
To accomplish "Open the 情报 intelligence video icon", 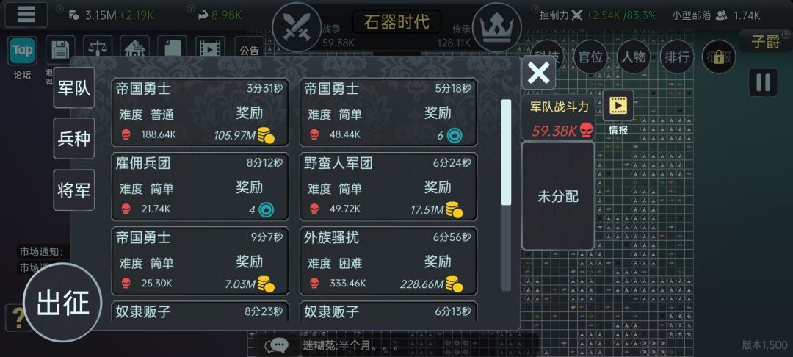I will tap(618, 106).
